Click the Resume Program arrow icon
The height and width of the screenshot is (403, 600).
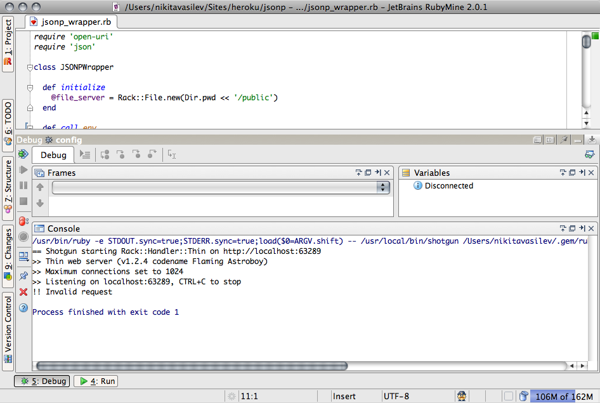tap(23, 169)
